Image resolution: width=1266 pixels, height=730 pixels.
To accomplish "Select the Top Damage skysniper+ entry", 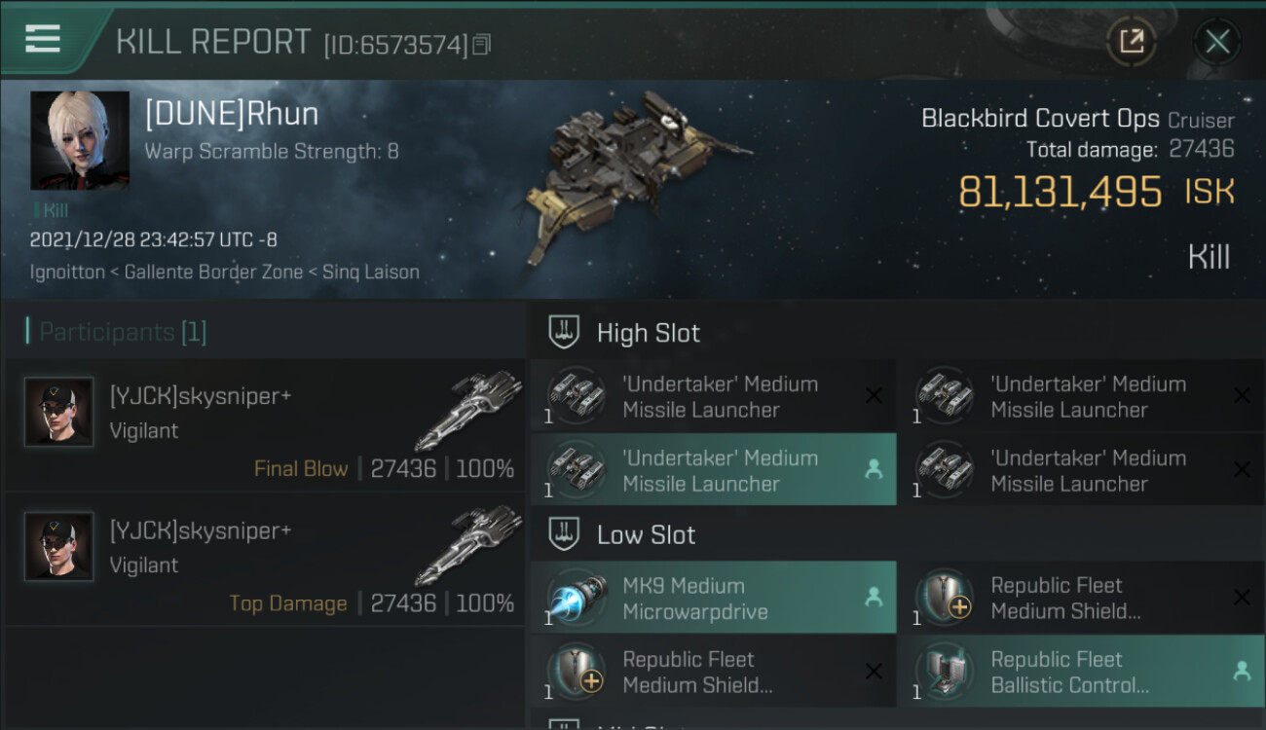I will 265,560.
